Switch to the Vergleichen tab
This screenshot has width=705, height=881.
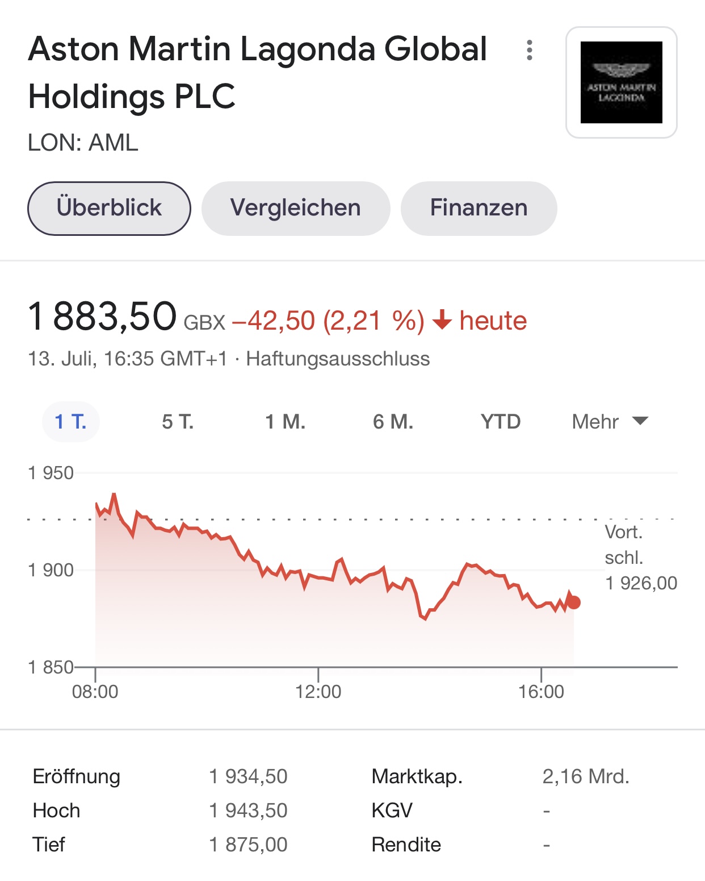(x=296, y=208)
